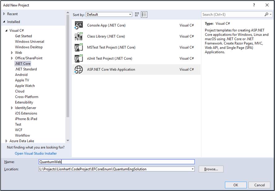Select the Android category
The height and width of the screenshot is (191, 275).
click(21, 75)
